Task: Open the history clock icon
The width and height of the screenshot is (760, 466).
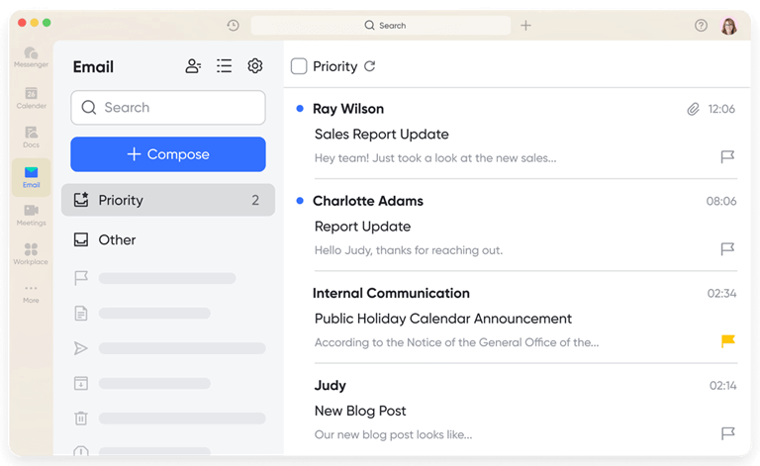Action: coord(234,25)
